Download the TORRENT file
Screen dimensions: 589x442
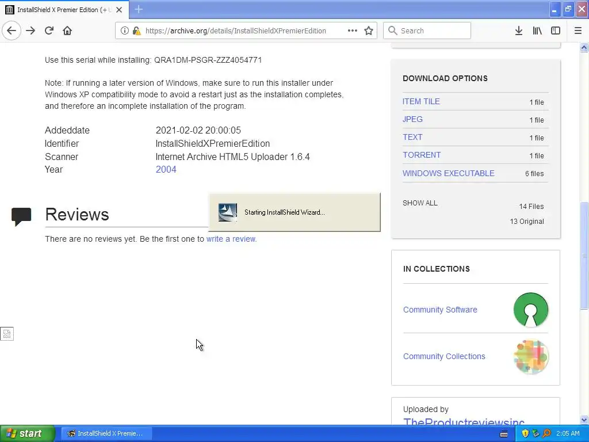point(422,155)
